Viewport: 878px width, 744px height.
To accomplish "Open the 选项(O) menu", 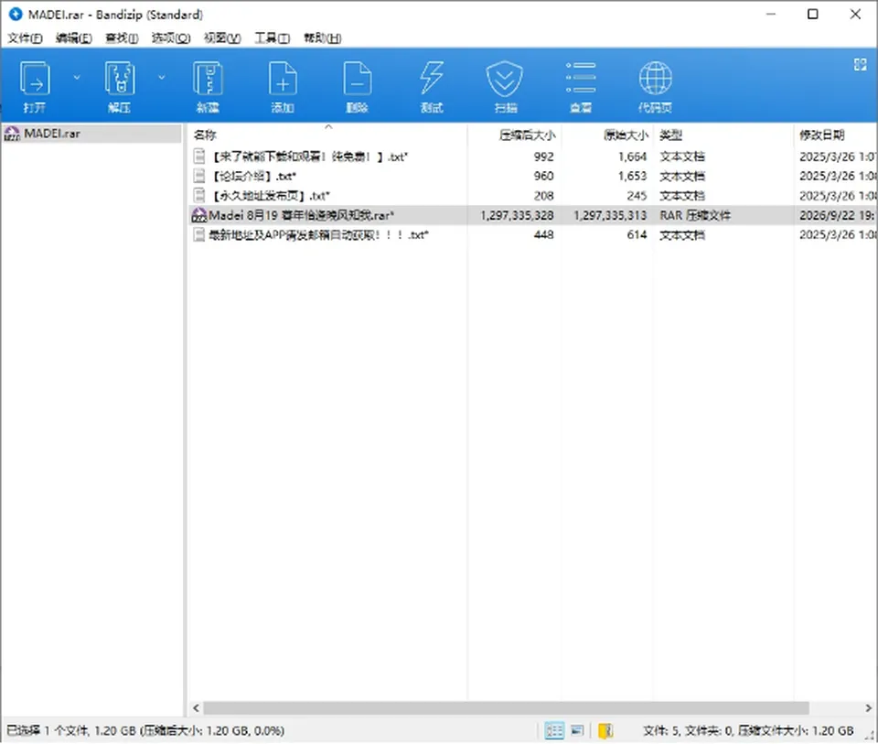I will (x=171, y=38).
